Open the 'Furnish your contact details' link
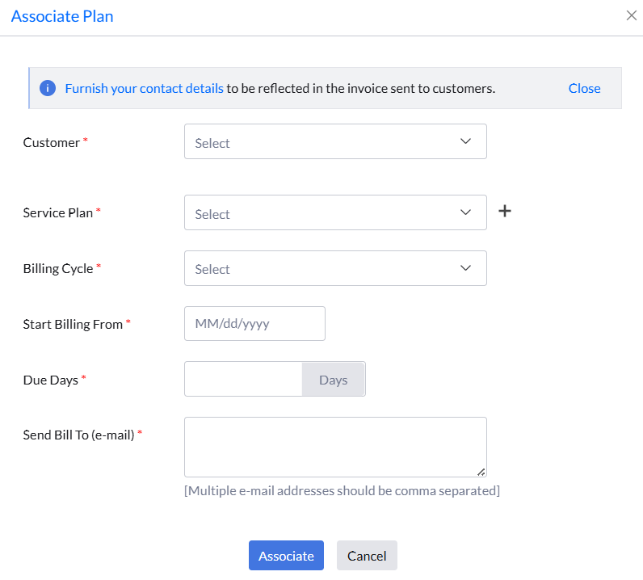The width and height of the screenshot is (643, 580). (144, 88)
